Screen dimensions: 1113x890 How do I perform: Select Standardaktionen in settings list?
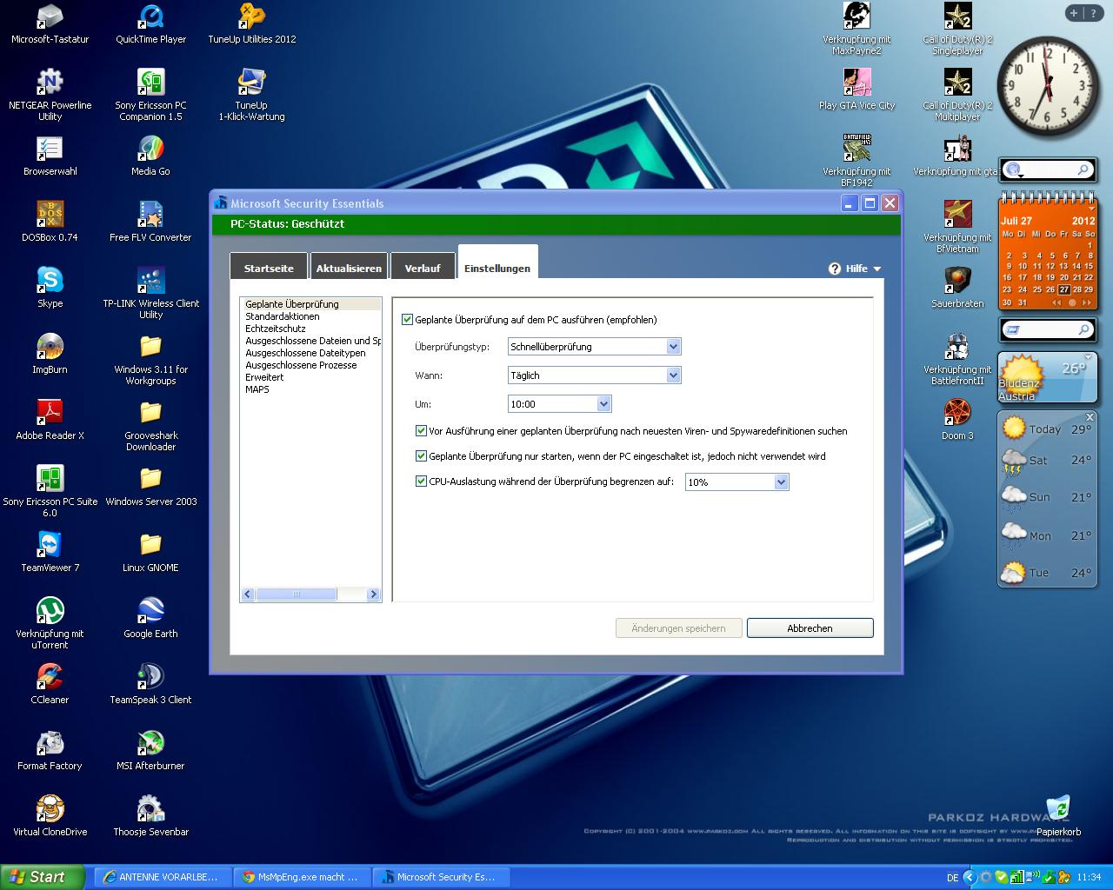pos(283,316)
